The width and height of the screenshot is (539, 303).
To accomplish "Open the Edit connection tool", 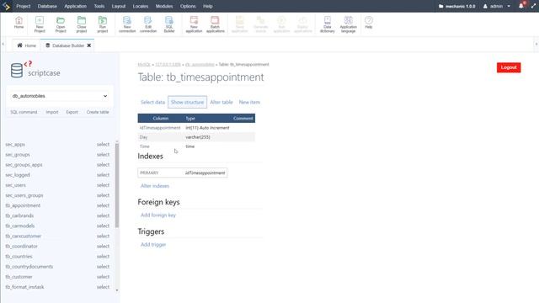I will [148, 24].
